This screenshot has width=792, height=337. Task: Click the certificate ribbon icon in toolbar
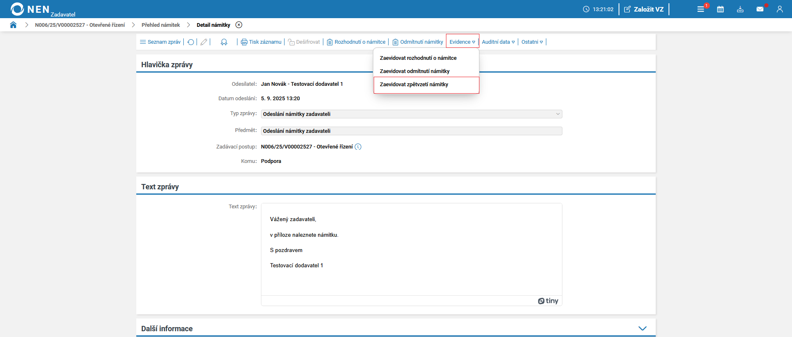pos(224,42)
